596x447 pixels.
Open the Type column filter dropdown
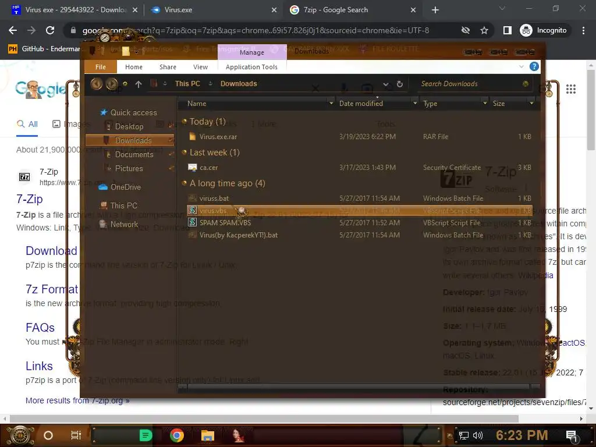[x=485, y=104]
